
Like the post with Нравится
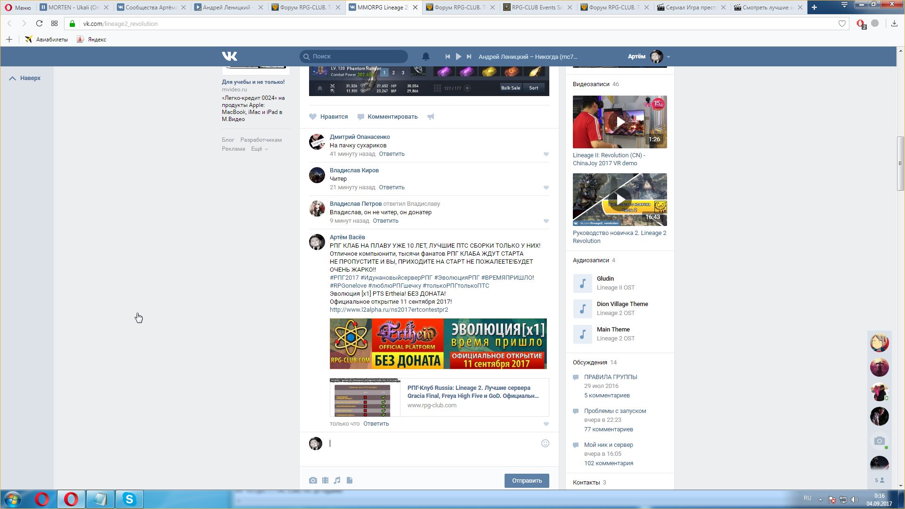tap(328, 117)
